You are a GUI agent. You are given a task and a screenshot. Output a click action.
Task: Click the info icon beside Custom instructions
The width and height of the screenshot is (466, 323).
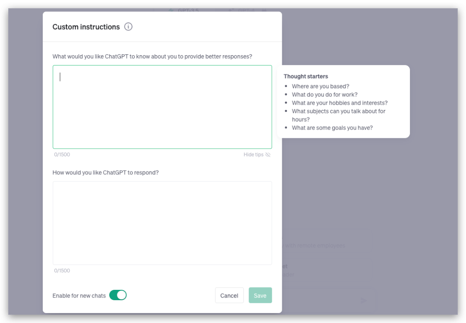tap(128, 27)
